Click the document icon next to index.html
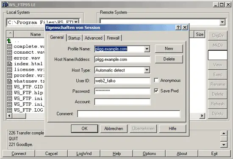The image size is (233, 159). click(9, 64)
